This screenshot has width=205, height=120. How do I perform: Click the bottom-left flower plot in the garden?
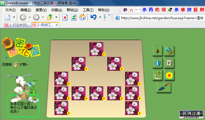[x=61, y=108]
